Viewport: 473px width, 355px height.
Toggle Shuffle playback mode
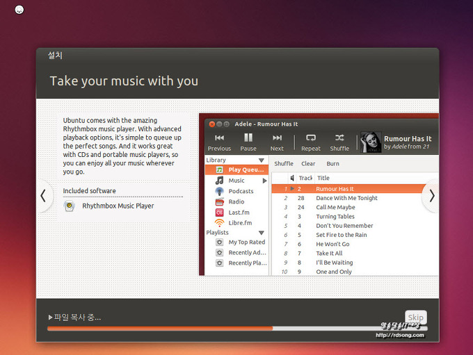click(x=339, y=138)
